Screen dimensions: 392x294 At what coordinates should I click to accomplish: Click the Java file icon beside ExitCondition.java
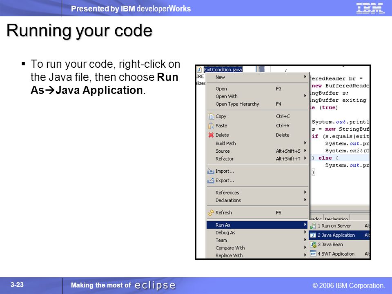(x=199, y=69)
